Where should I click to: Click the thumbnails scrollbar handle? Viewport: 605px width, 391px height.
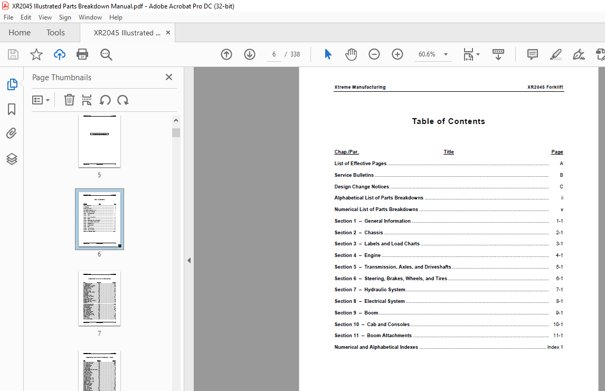176,132
